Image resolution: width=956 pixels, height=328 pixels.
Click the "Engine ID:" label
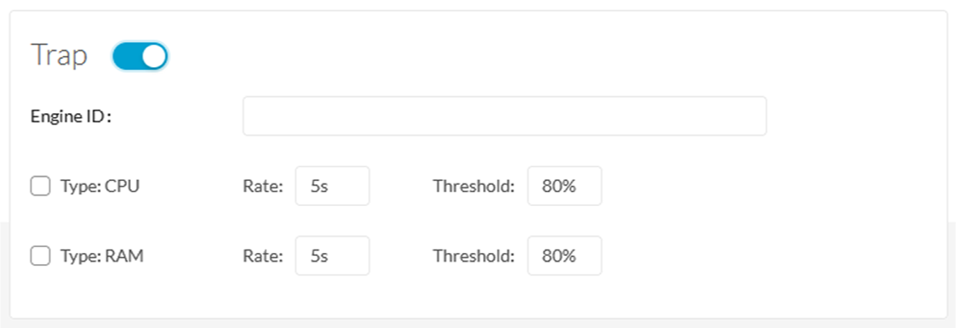click(x=70, y=116)
